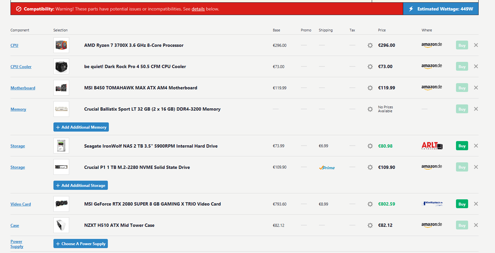
Task: Click the faded Buy button for NZXT H510
Action: 462,225
